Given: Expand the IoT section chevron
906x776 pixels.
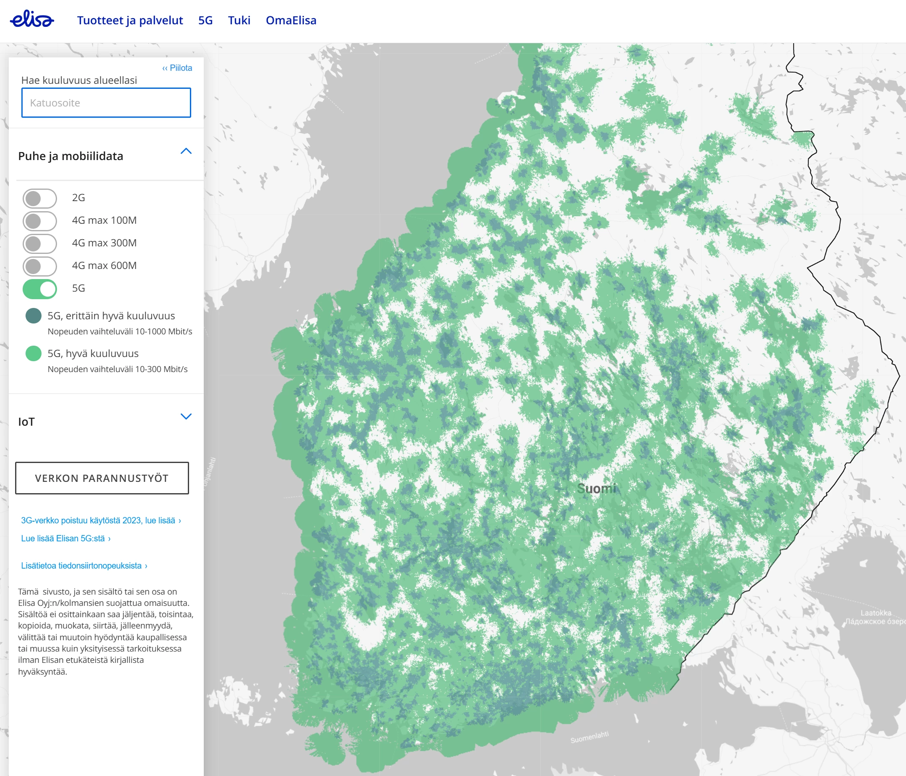Looking at the screenshot, I should click(x=186, y=416).
